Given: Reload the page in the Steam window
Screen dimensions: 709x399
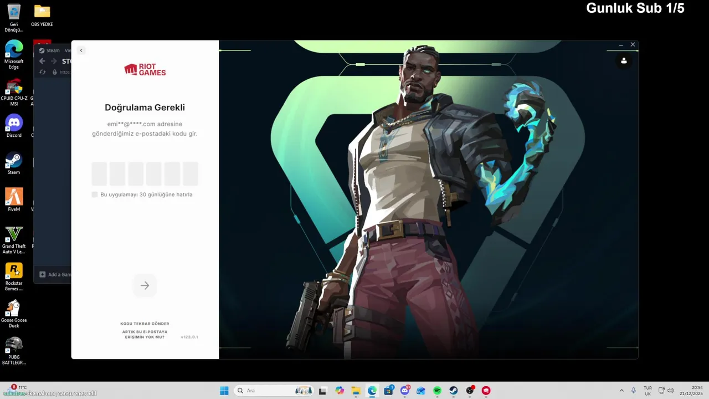Looking at the screenshot, I should (x=43, y=72).
